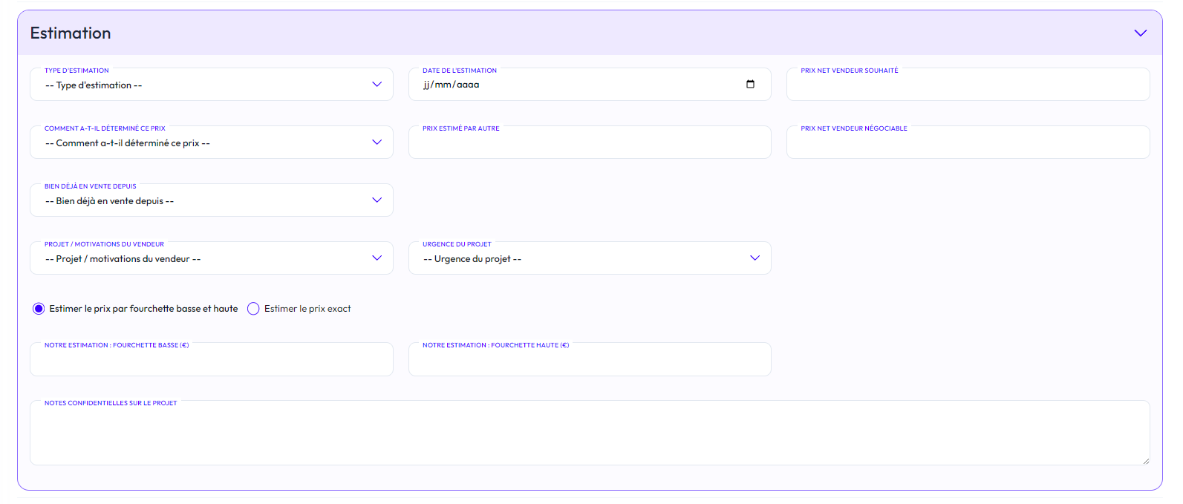
Task: Click the Fourchette haute estimation field
Action: [589, 361]
